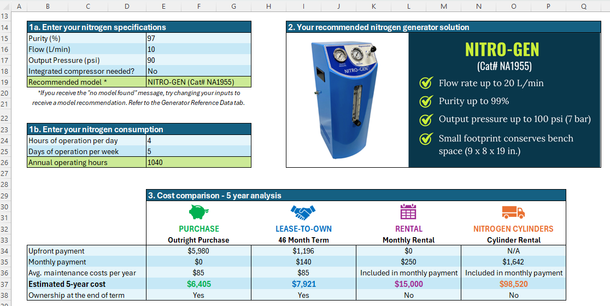Select row header 14
610x306 pixels.
click(x=5, y=27)
